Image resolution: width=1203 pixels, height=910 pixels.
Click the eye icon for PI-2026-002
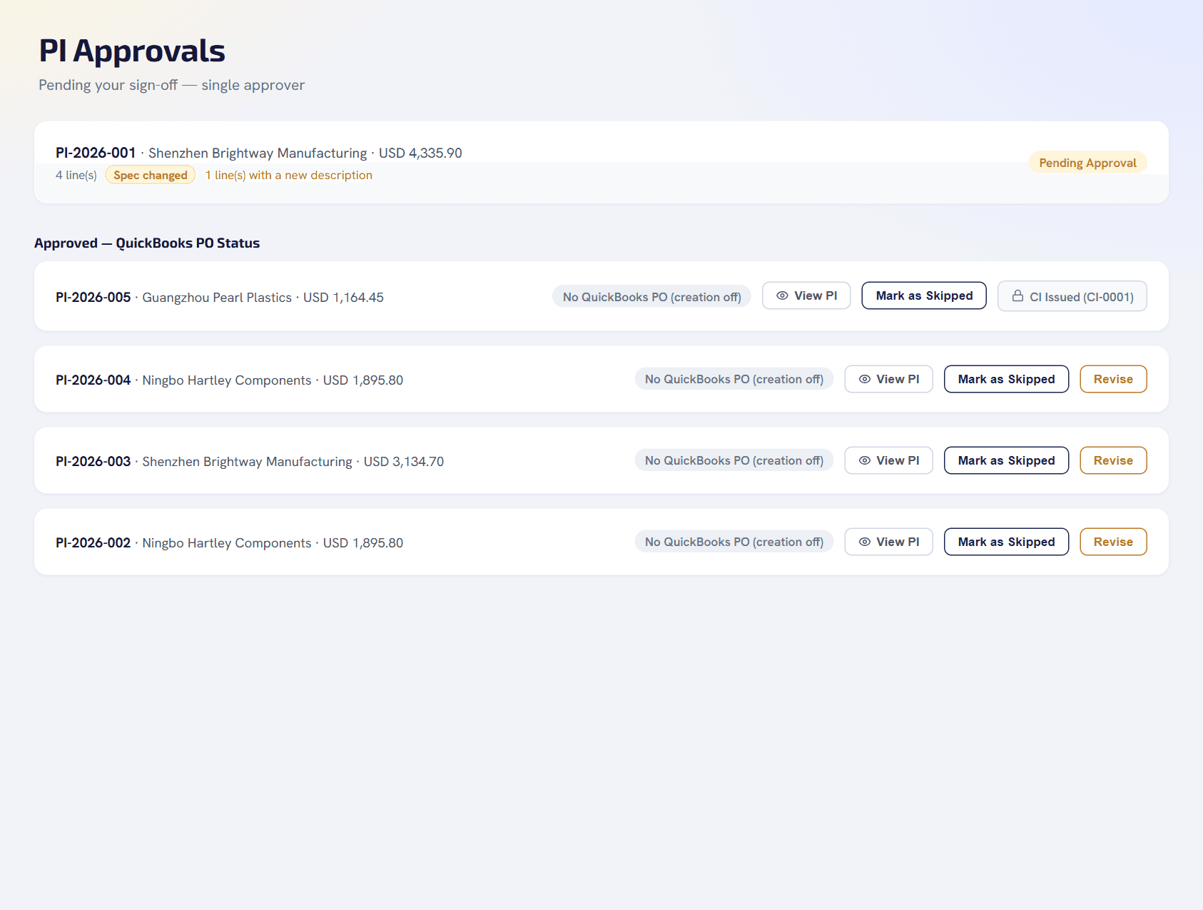coord(864,542)
